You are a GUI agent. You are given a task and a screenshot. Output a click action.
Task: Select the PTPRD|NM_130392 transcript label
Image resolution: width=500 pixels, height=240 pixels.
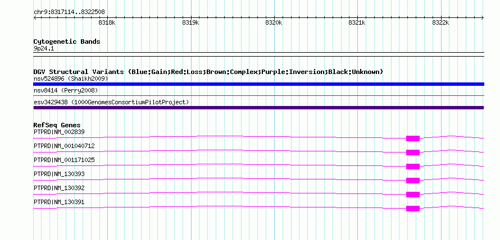tap(59, 188)
